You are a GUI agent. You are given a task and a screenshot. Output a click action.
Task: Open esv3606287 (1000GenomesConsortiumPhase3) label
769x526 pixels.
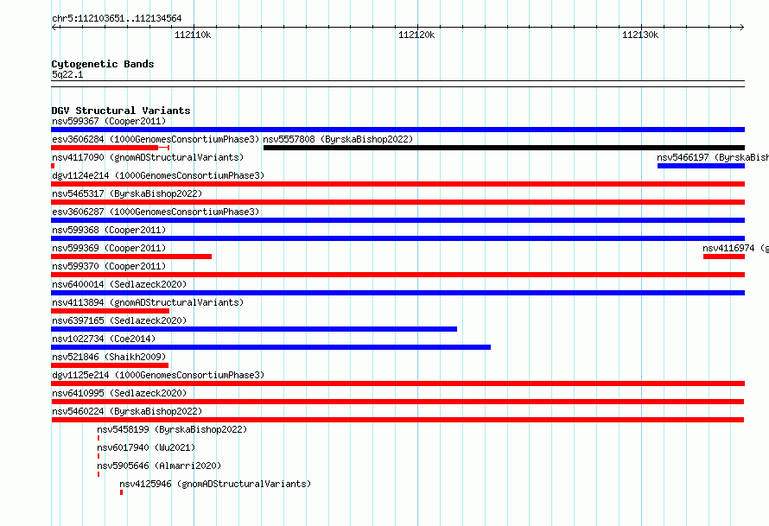pyautogui.click(x=156, y=212)
